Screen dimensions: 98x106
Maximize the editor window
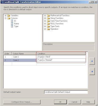[93, 2]
